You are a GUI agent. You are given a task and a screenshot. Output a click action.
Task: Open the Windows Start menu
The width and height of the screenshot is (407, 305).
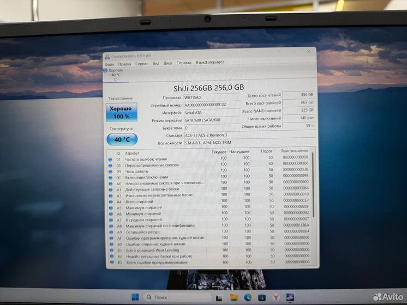click(135, 297)
